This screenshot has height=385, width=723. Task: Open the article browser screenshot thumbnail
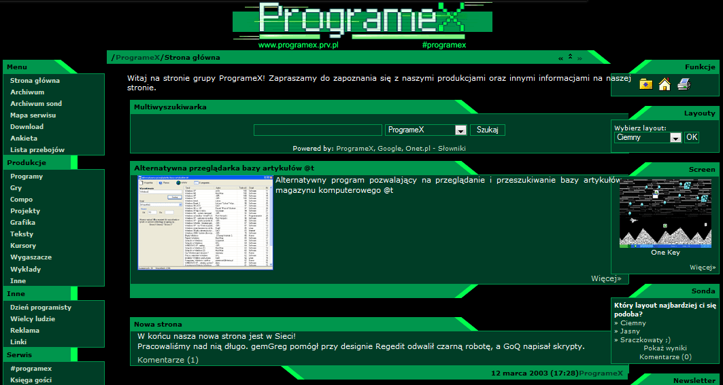(205, 223)
